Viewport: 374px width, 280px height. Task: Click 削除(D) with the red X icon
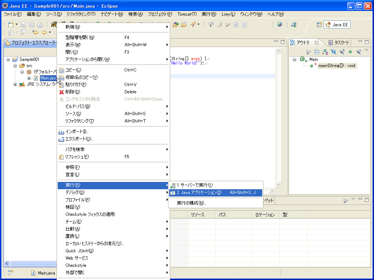(x=114, y=92)
